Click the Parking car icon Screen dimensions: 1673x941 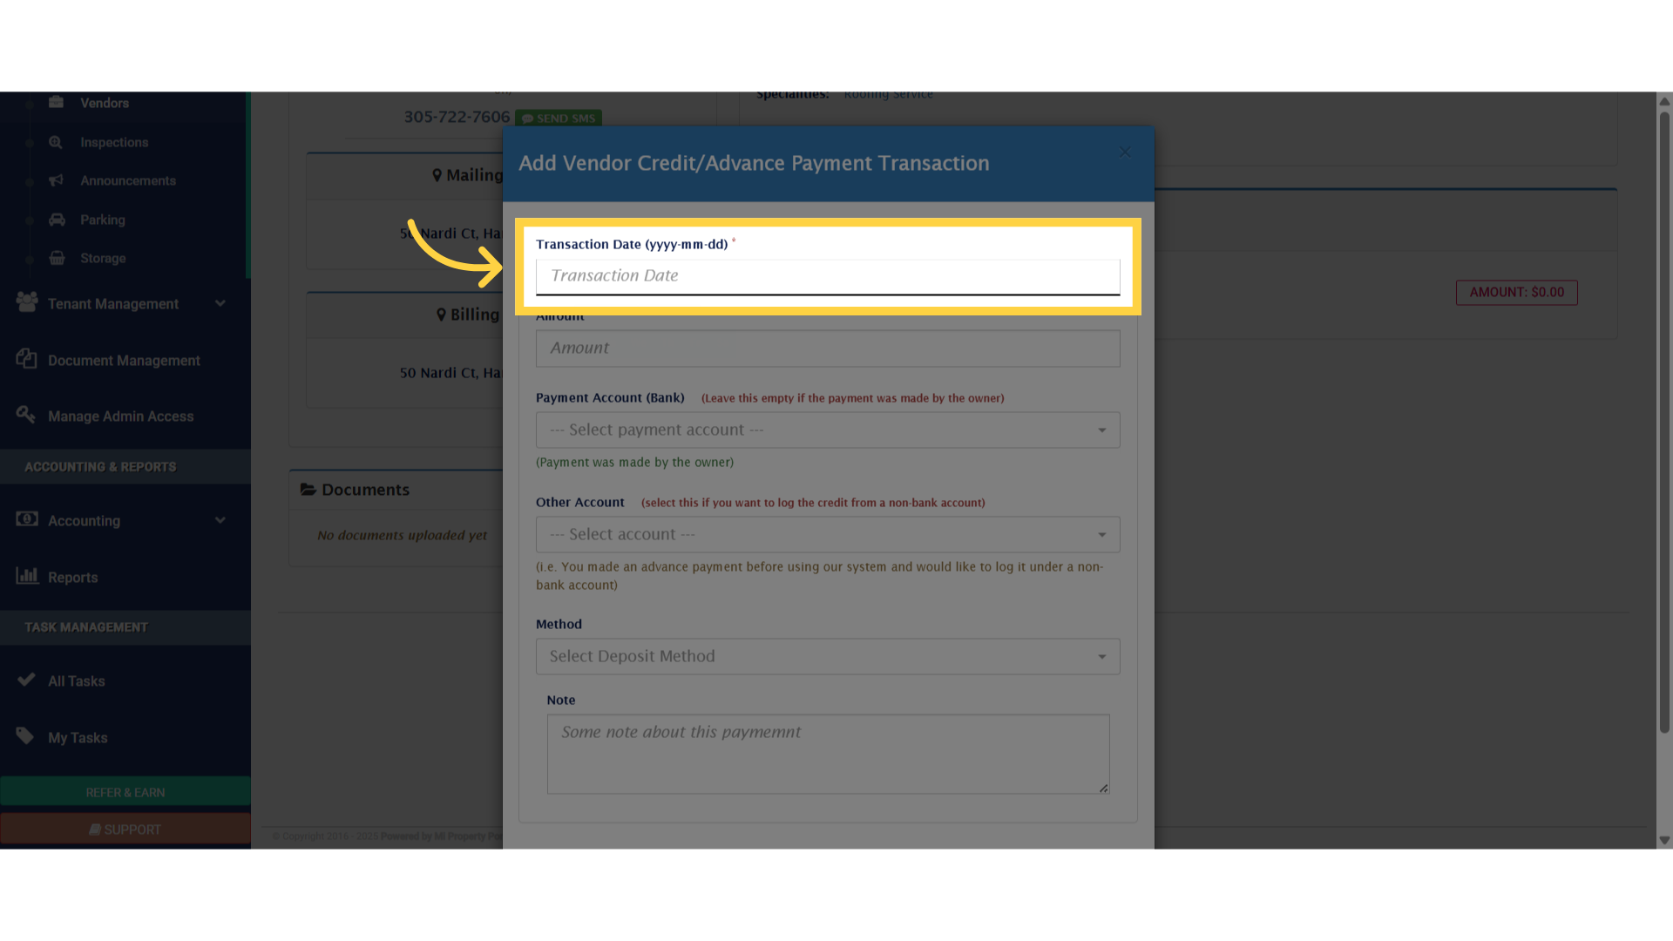57,220
